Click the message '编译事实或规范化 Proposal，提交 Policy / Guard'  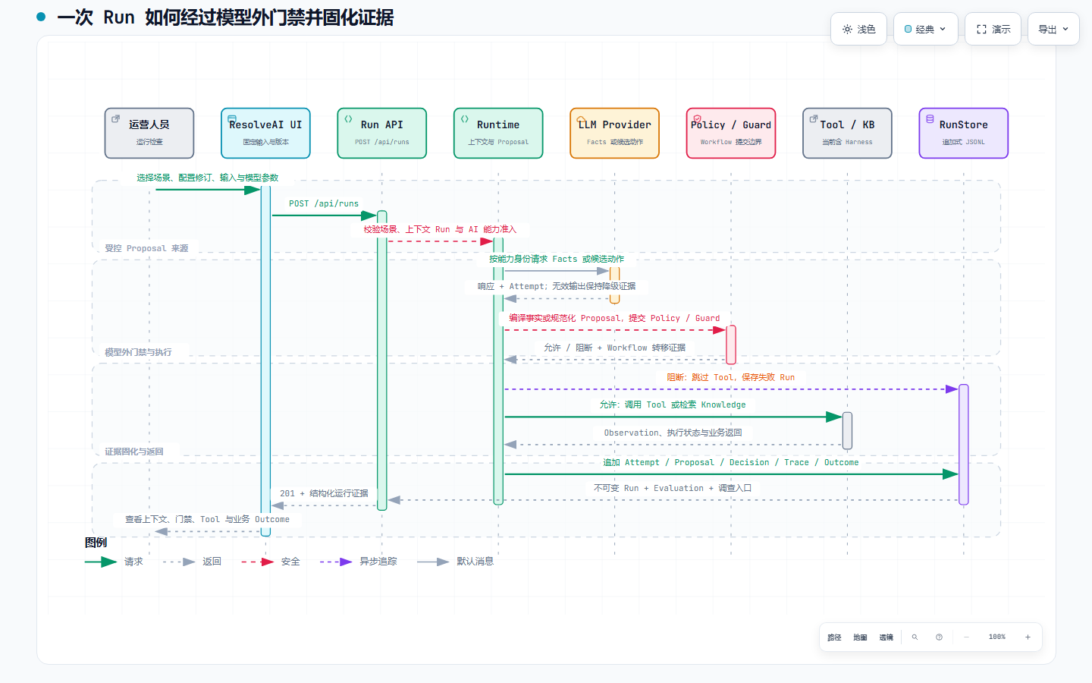614,318
